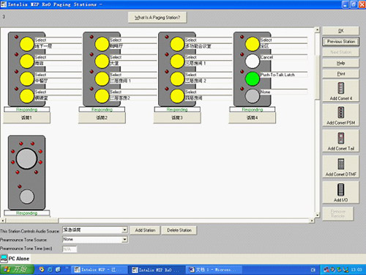Image resolution: width=366 pixels, height=275 pixels.
Task: Click Add Comet 4 station icon
Action: pos(340,88)
